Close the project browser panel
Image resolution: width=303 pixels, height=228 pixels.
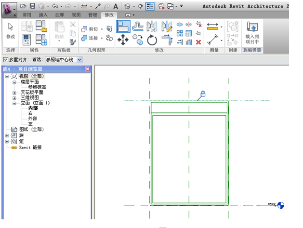pyautogui.click(x=88, y=69)
